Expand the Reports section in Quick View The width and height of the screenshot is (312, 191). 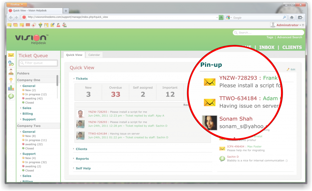pyautogui.click(x=82, y=159)
